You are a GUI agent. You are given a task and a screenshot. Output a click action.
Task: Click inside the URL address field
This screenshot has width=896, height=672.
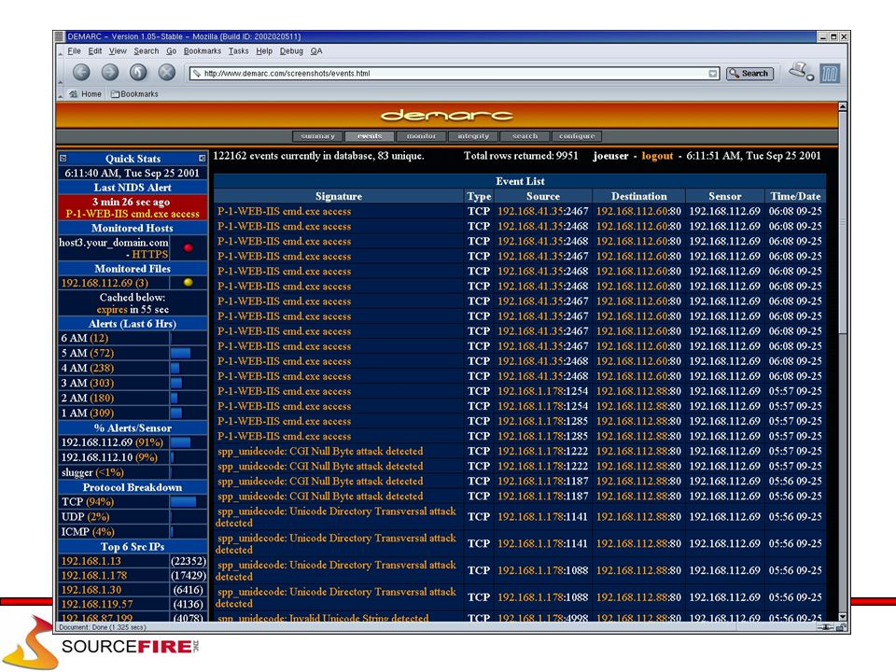(455, 73)
